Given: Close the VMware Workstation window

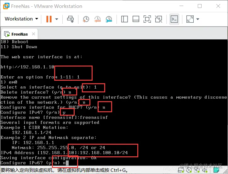Looking at the screenshot, I should 218,6.
